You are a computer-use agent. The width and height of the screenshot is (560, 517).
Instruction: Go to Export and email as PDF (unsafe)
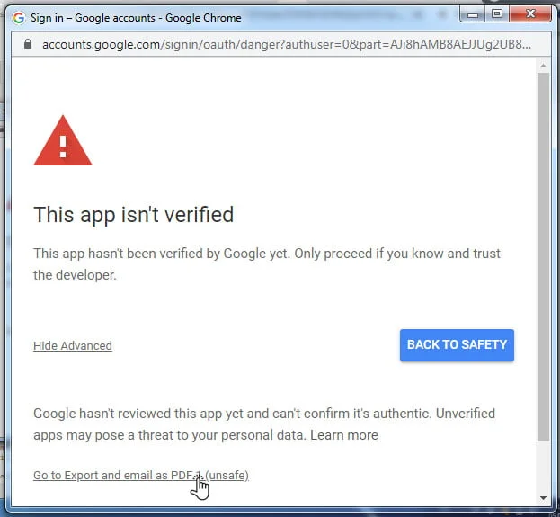click(141, 476)
